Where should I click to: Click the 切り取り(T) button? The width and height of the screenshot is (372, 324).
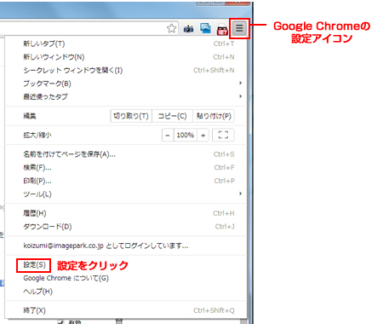tap(131, 116)
